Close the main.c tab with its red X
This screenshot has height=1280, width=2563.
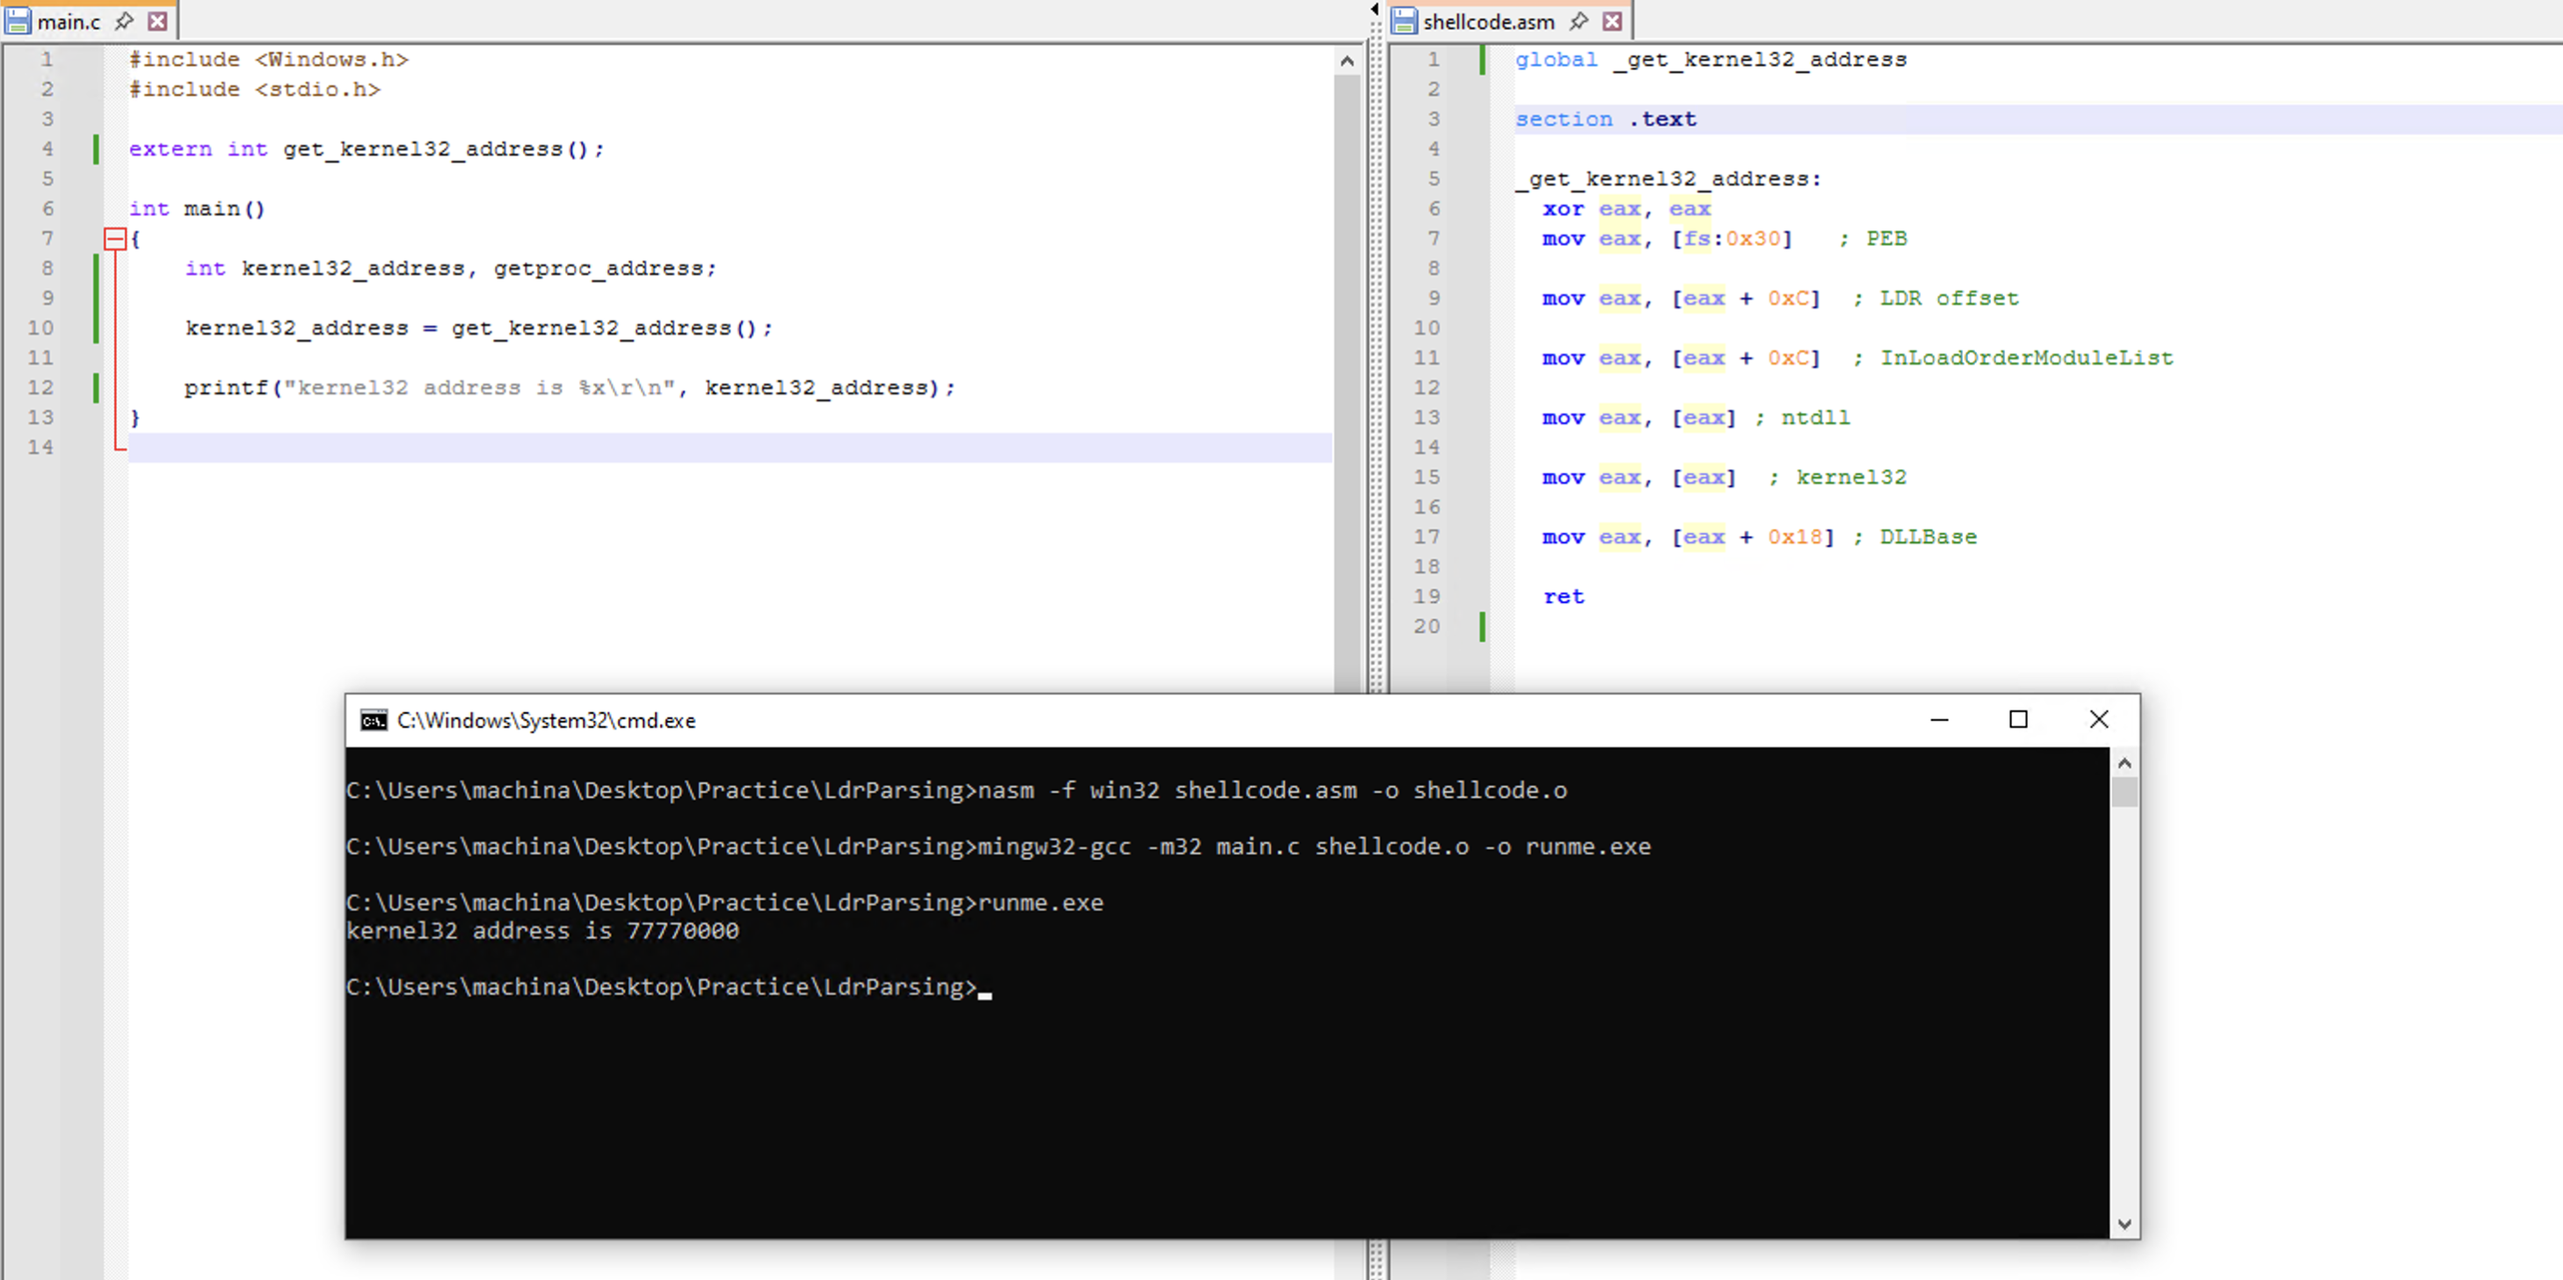(x=156, y=20)
